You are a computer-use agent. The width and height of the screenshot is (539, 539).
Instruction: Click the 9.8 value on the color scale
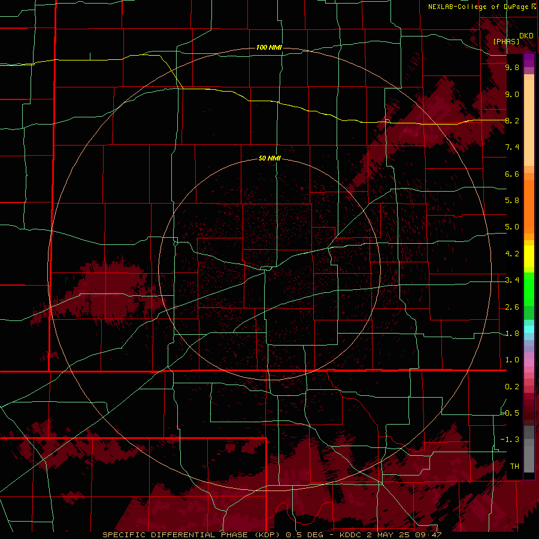(x=512, y=67)
